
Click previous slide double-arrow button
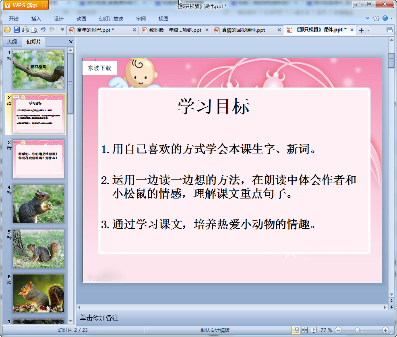(x=391, y=300)
